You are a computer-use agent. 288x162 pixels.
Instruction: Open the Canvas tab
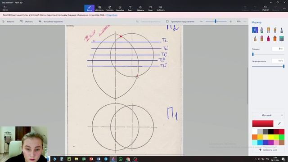pos(150,8)
